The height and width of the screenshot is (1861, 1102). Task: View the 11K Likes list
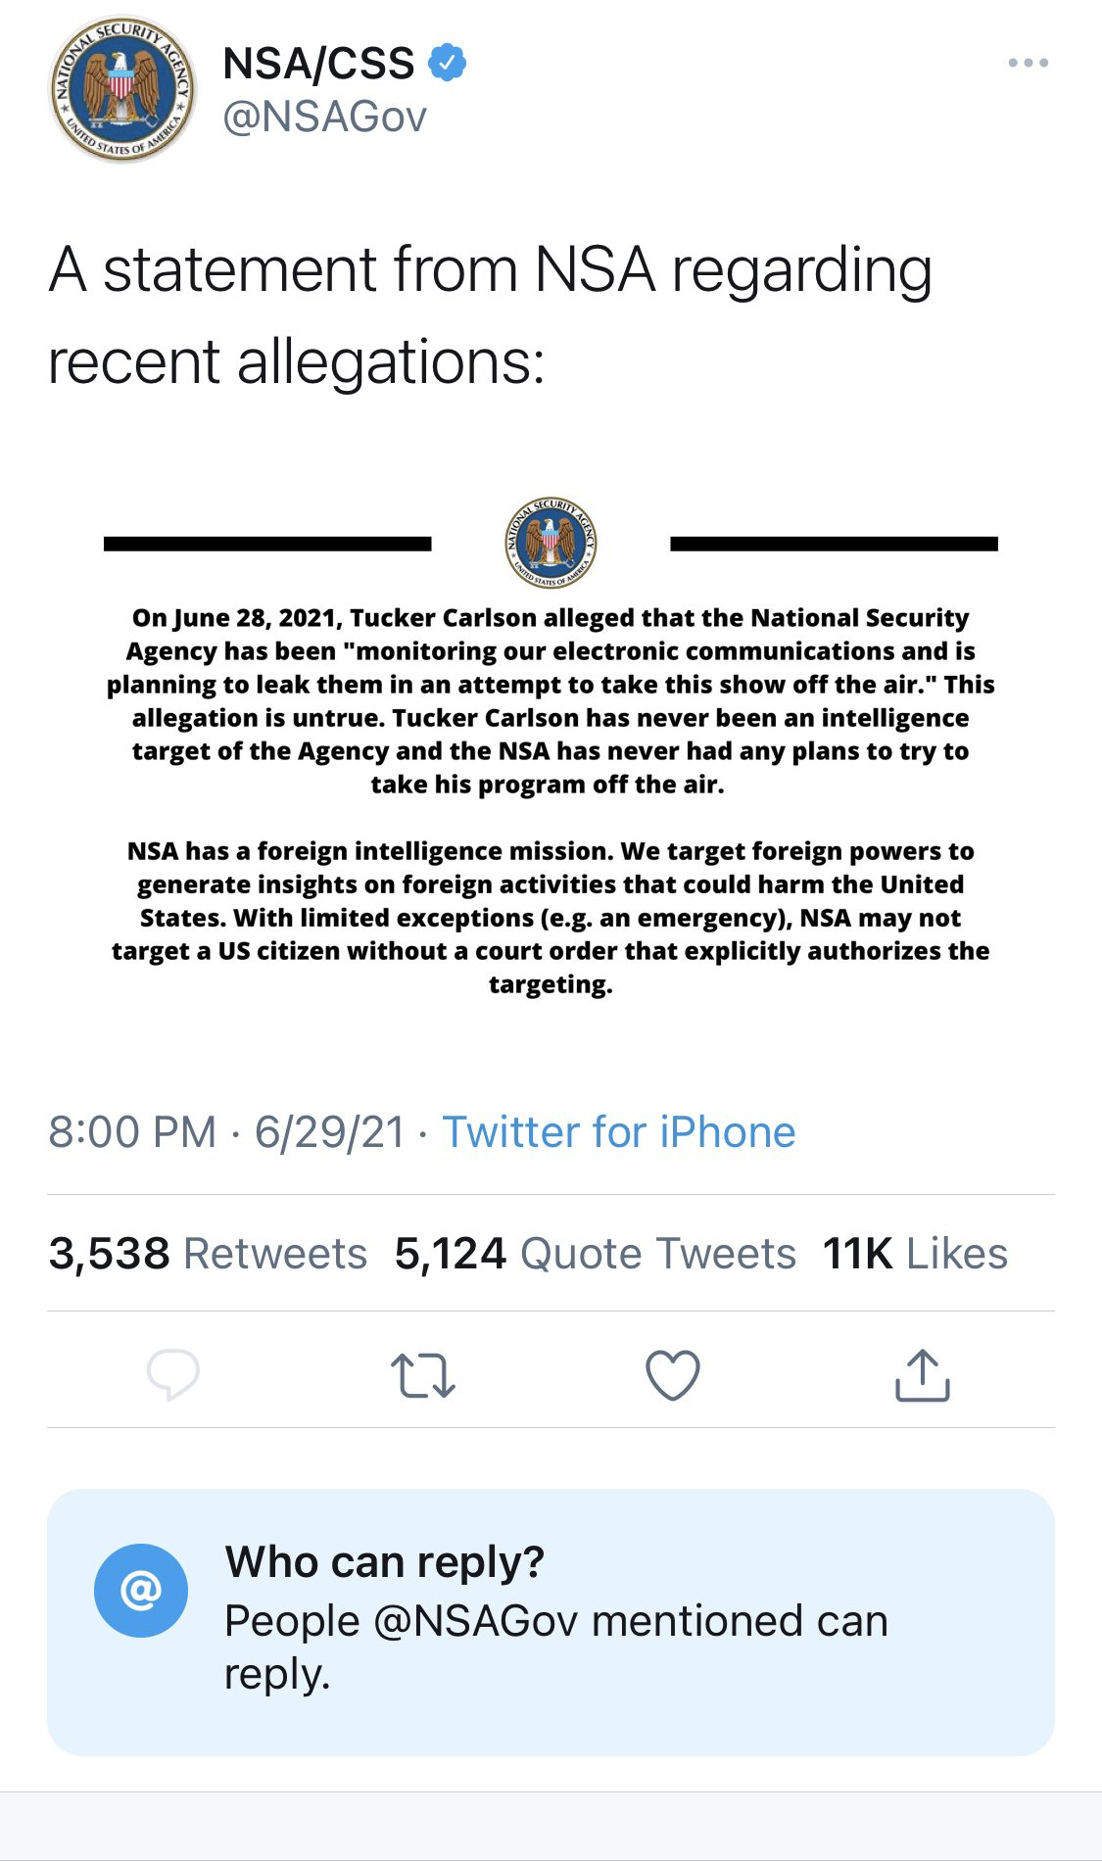pyautogui.click(x=916, y=1254)
